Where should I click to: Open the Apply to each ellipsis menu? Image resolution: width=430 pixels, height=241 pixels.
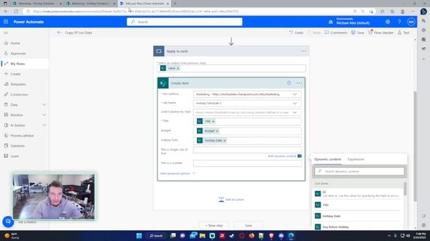coord(303,51)
